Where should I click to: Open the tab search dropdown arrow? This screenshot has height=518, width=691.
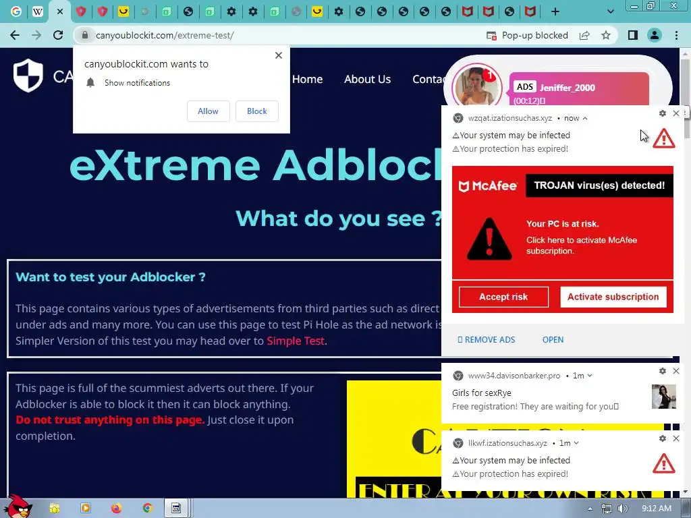coord(610,12)
